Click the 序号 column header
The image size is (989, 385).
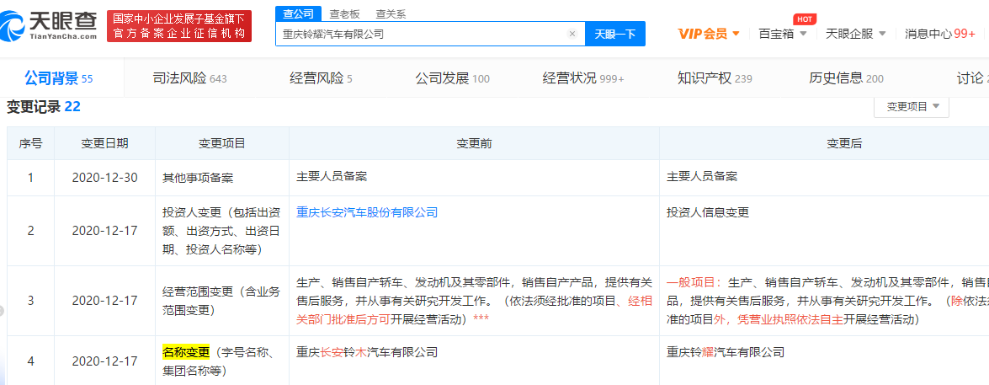click(x=30, y=143)
